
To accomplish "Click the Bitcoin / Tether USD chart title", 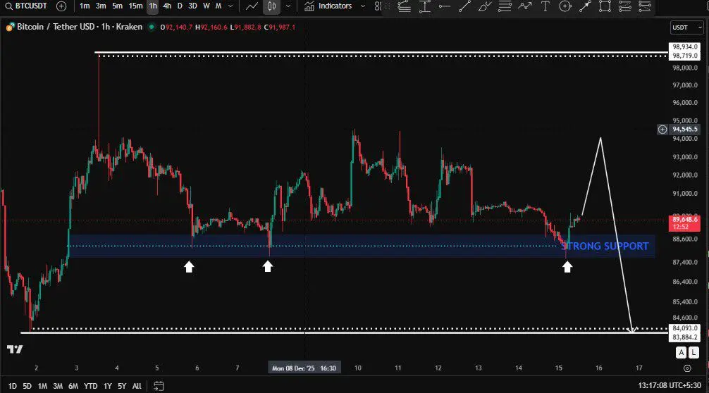I will pyautogui.click(x=80, y=27).
